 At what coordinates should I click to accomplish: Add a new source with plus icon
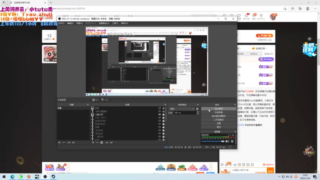(x=93, y=142)
